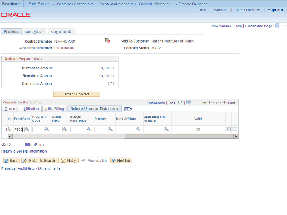
Task: Open lookup for Fund Code field
Action: (27, 129)
